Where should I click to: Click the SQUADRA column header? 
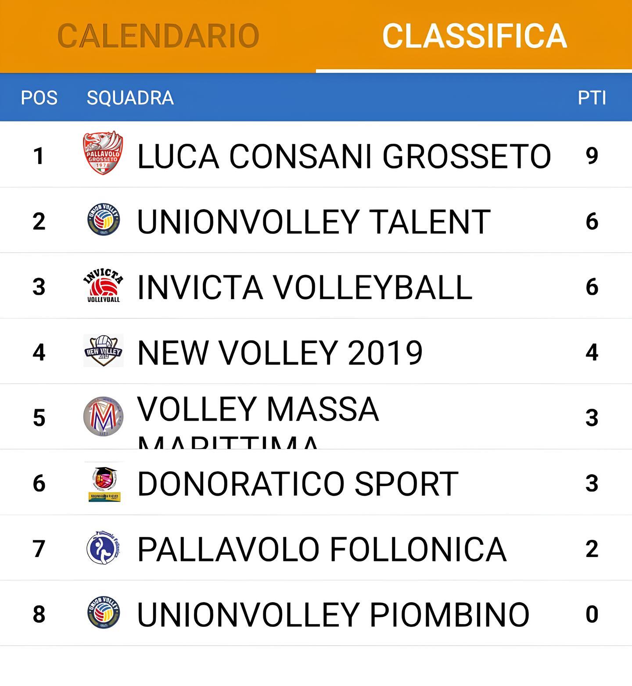(x=130, y=98)
